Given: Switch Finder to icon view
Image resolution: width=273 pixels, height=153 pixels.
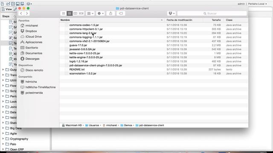Looking at the screenshot, I should pos(64,13).
